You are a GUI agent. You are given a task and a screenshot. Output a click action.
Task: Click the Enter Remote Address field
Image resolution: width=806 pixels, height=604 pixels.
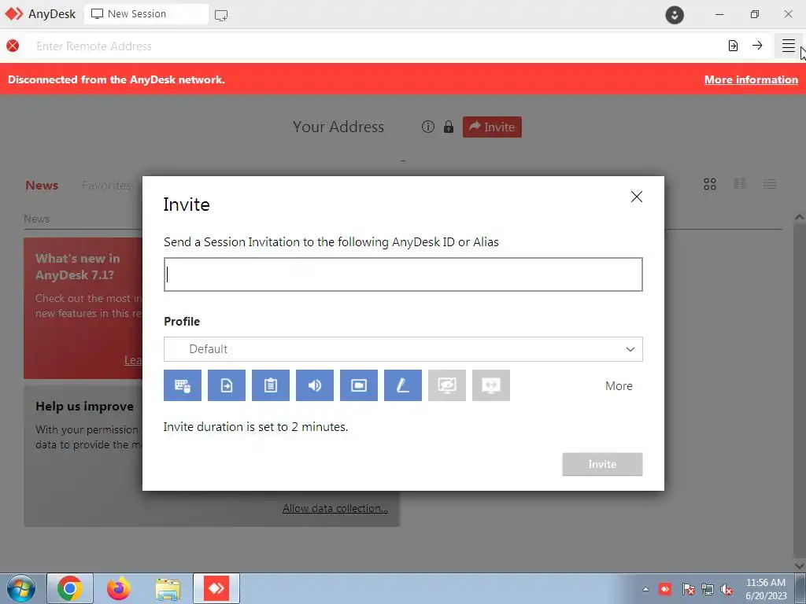[x=375, y=46]
